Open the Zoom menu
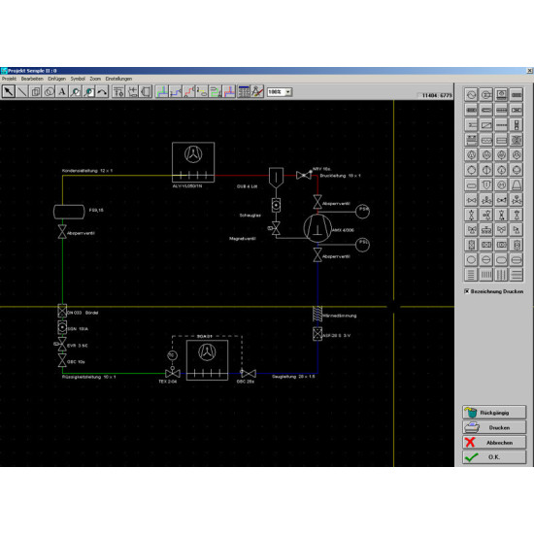 point(95,79)
